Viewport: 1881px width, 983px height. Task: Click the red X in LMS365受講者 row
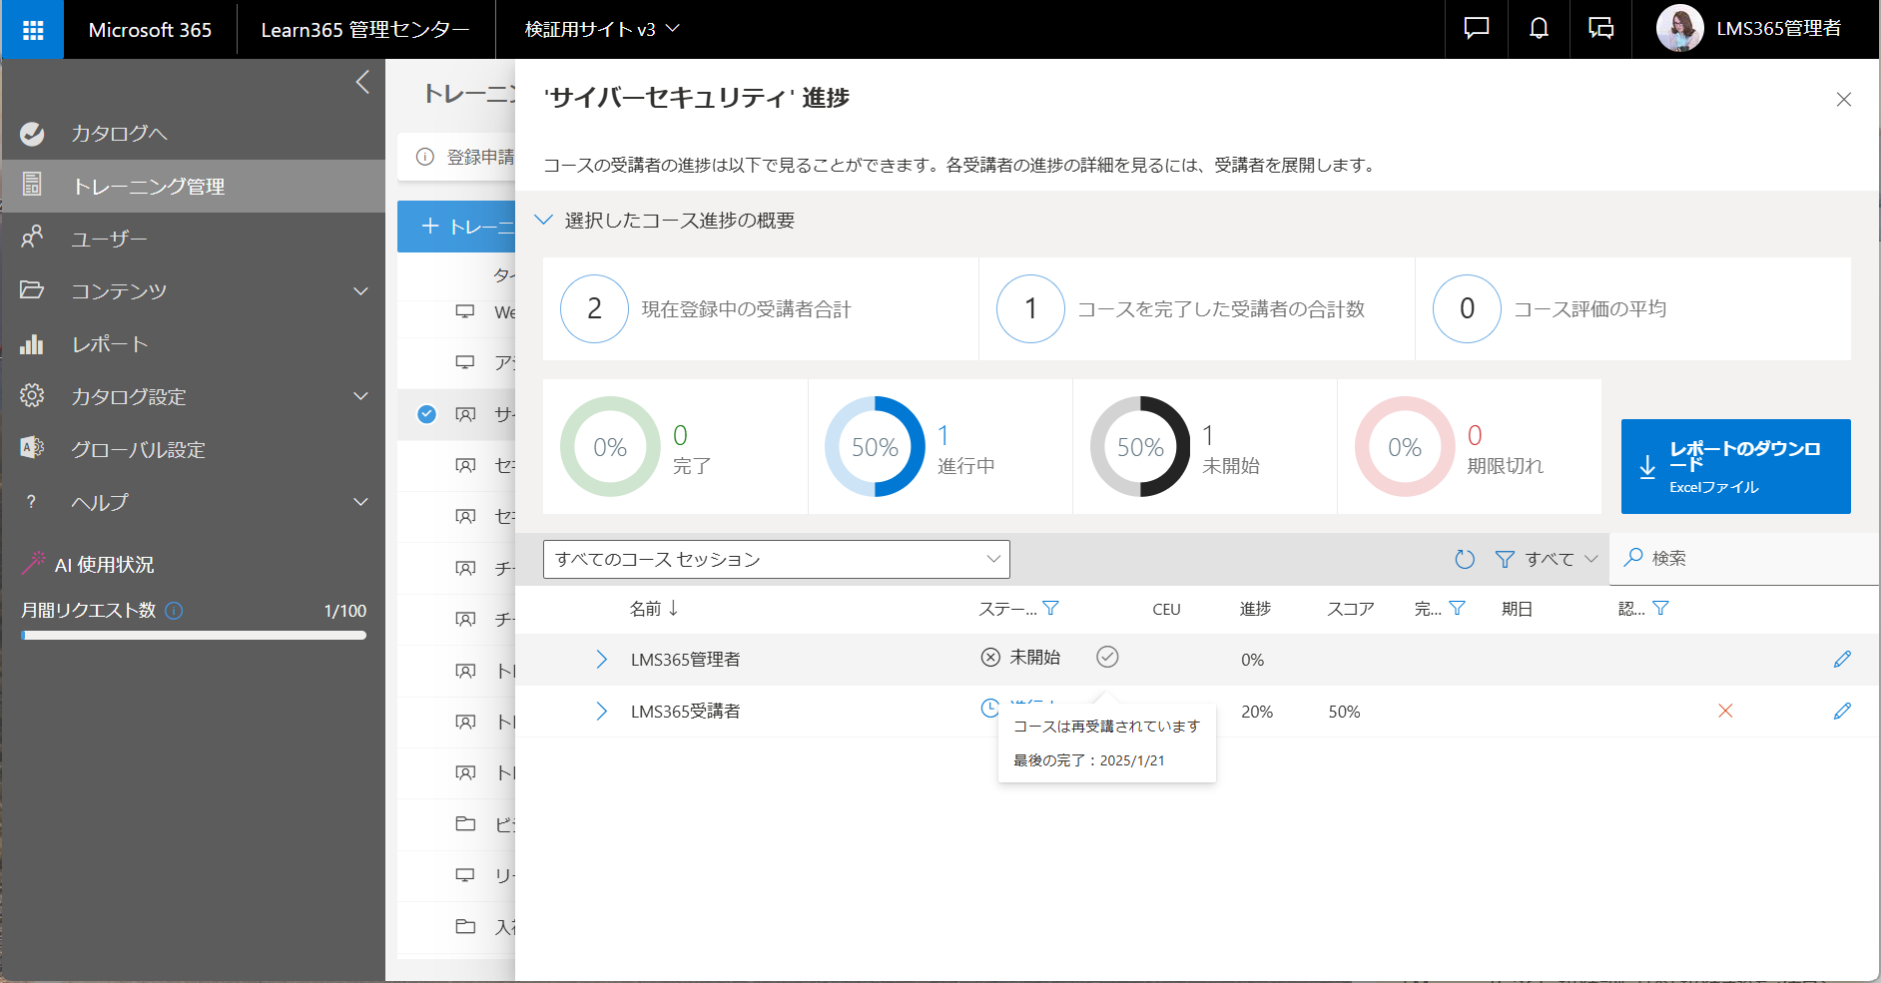[x=1724, y=711]
